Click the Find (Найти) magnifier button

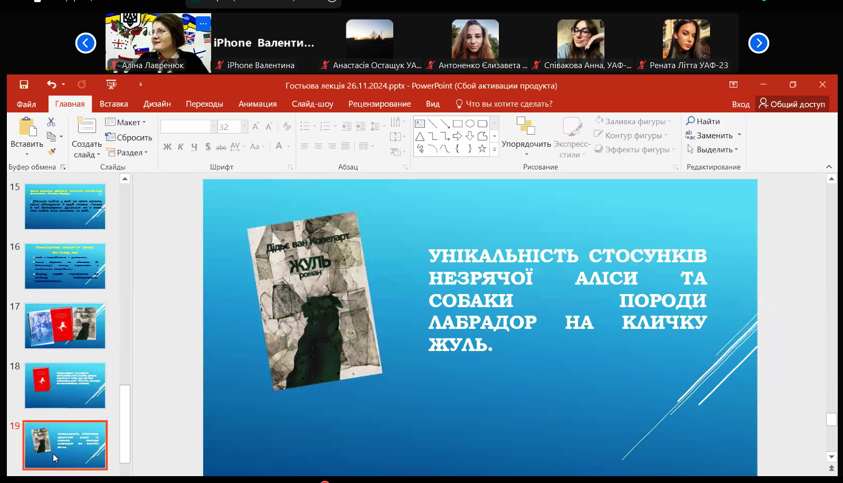pos(703,121)
